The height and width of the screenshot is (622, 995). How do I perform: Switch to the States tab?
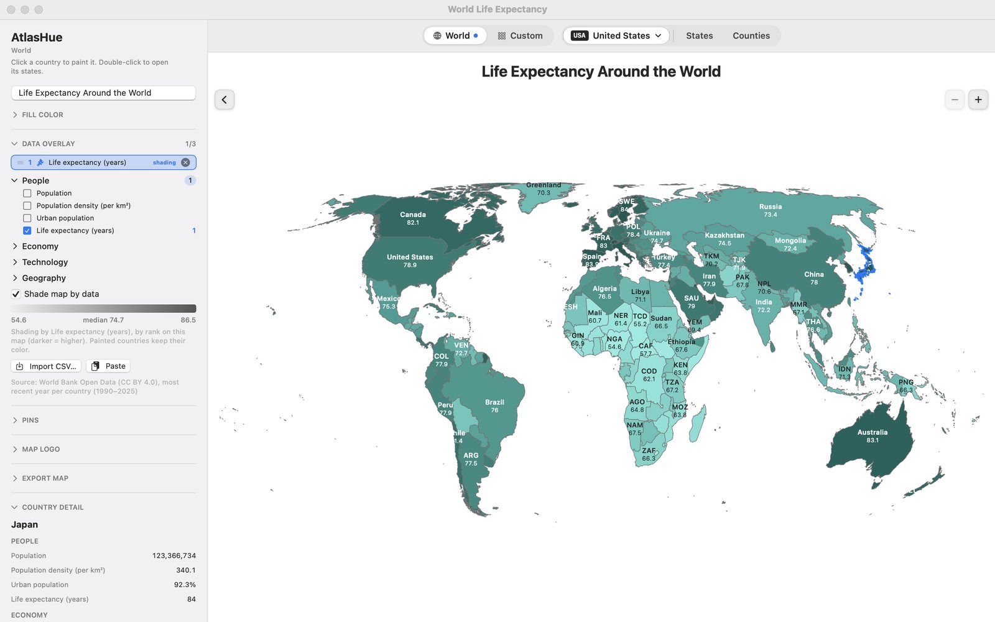pos(700,35)
